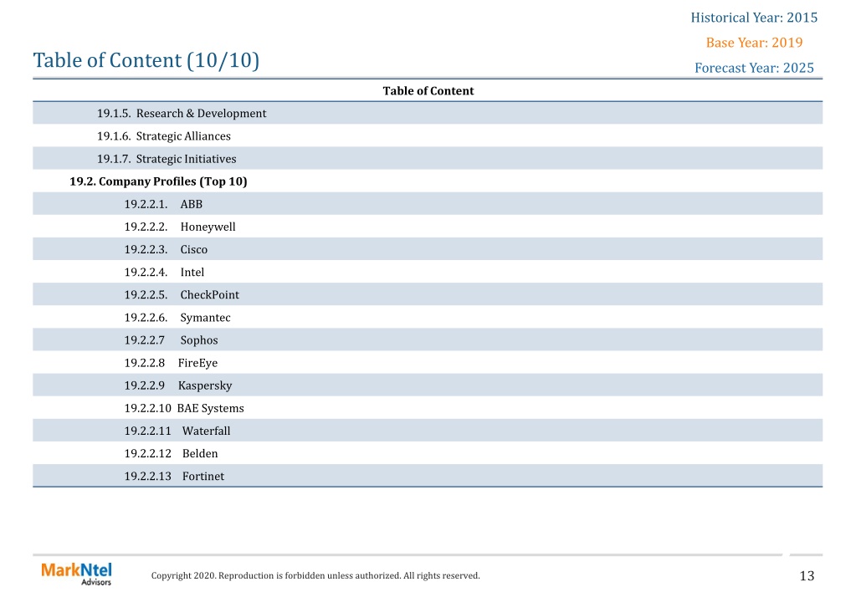The height and width of the screenshot is (592, 856).
Task: Click the copyright 2020 notice text
Action: point(315,575)
